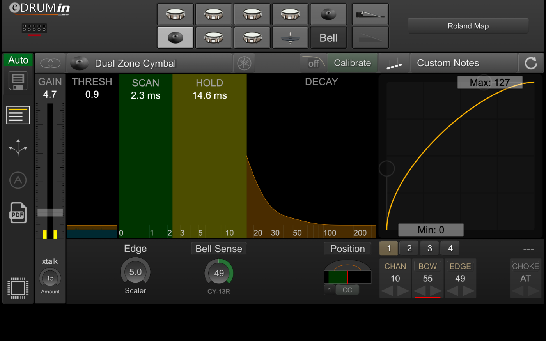
Task: Toggle the 'off' curve switch
Action: (313, 63)
